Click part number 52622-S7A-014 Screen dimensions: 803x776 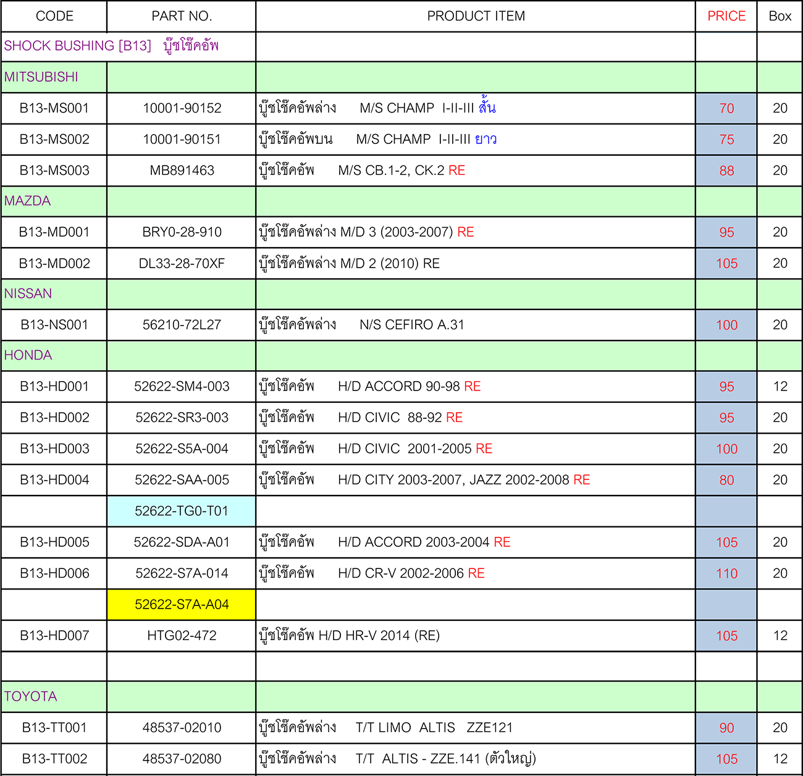coord(182,573)
